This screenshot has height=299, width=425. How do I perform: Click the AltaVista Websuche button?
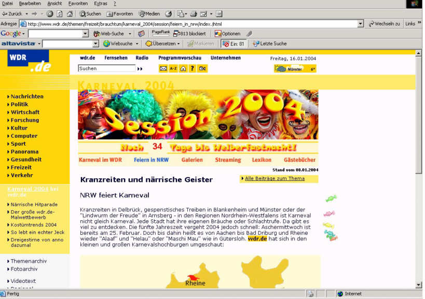point(118,44)
